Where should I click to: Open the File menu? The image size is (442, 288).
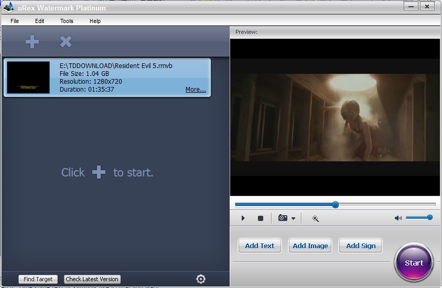pos(15,21)
